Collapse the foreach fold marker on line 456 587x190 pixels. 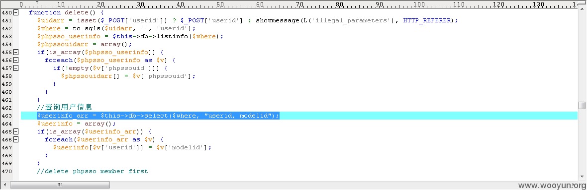coord(16,60)
